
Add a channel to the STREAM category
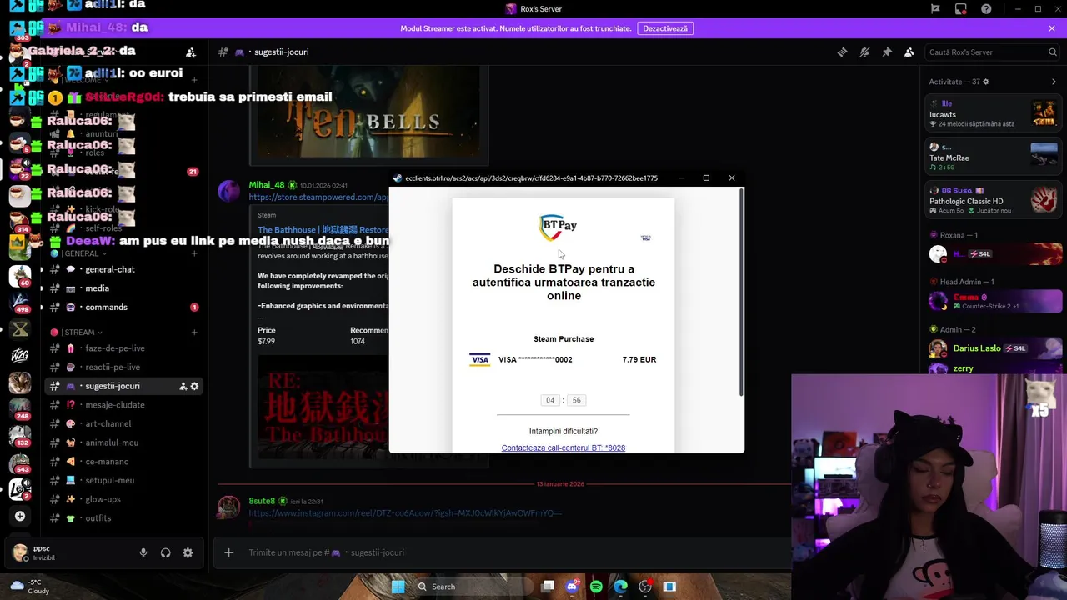[194, 332]
